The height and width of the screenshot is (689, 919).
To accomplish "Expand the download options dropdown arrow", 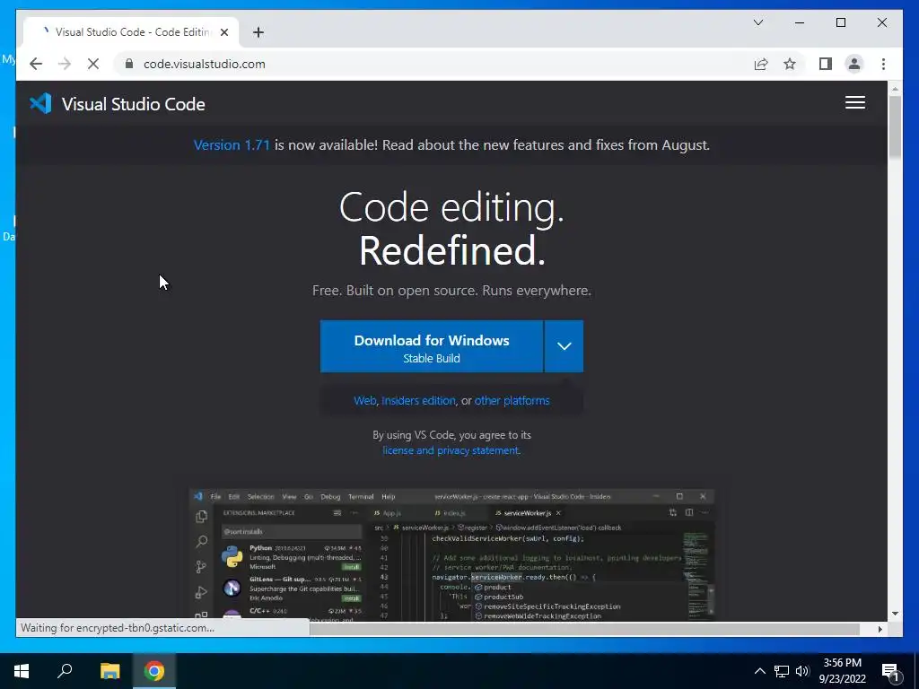I will click(564, 346).
